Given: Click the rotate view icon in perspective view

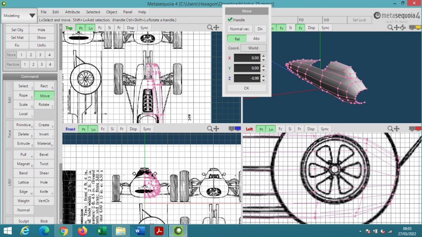Looking at the screenshot, I should (403, 27).
